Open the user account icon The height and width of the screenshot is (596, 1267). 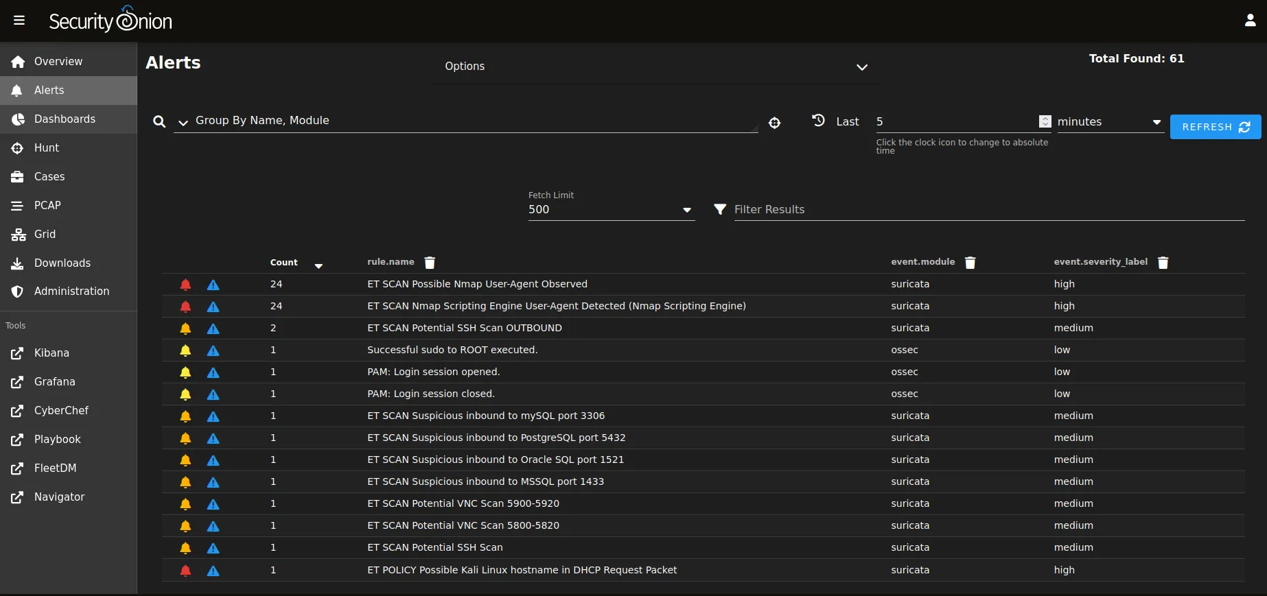pyautogui.click(x=1250, y=21)
